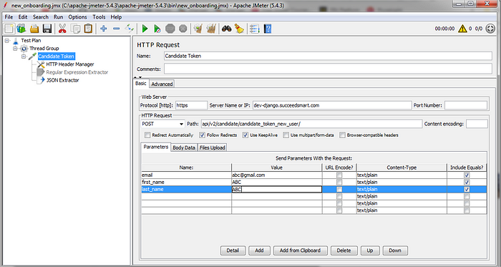Image resolution: width=501 pixels, height=267 pixels.
Task: Toggle Include Equals for email row
Action: pos(467,175)
